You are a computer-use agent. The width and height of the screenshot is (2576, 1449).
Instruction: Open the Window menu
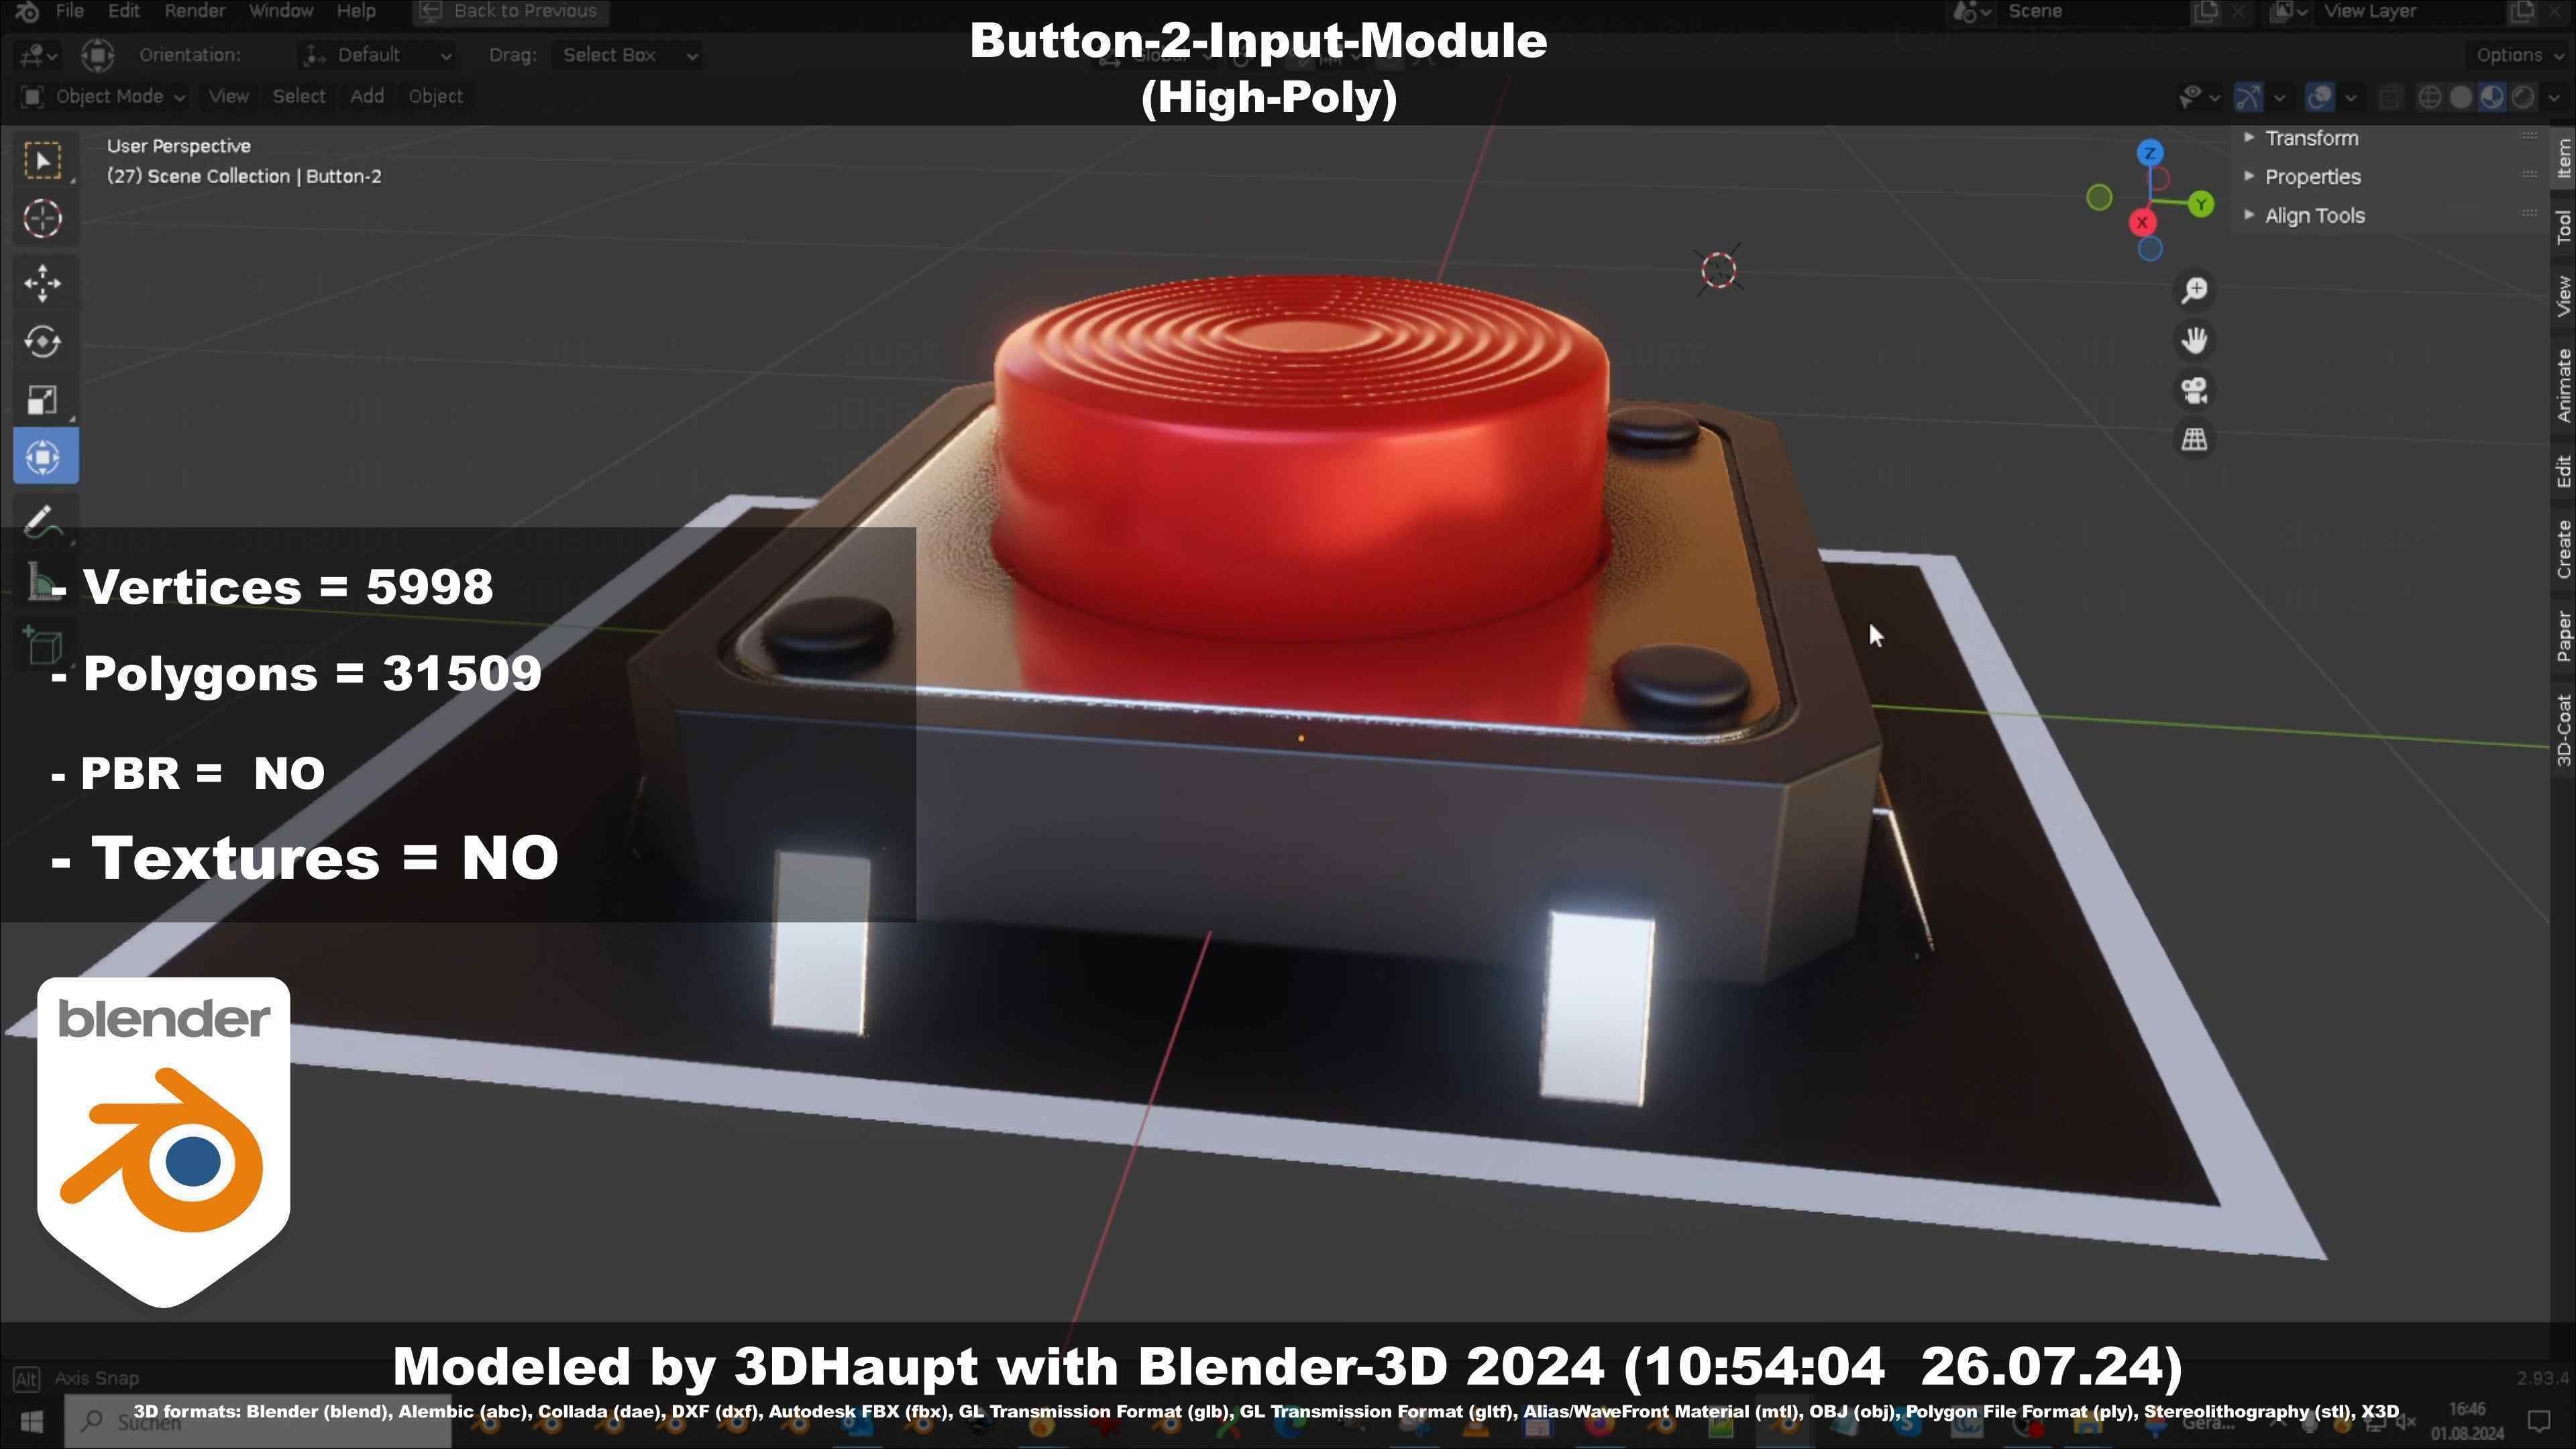281,11
